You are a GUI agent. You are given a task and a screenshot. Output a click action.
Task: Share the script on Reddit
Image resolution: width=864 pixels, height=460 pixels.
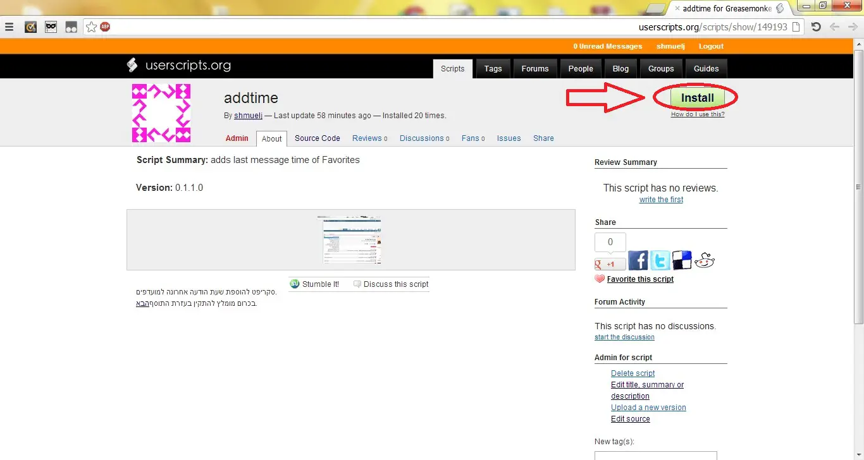point(704,260)
